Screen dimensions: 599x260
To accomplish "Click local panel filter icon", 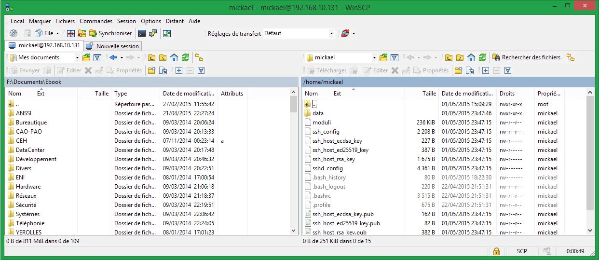I will (x=97, y=57).
